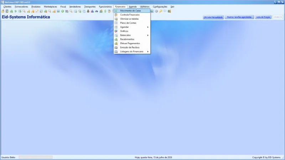Screen dimensions: 285x160
Task: Open the Funcionários menu
Action: (x=105, y=6)
